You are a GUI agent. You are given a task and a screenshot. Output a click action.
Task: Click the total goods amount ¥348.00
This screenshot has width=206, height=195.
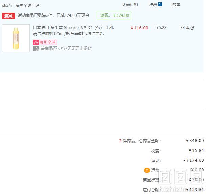(x=195, y=140)
